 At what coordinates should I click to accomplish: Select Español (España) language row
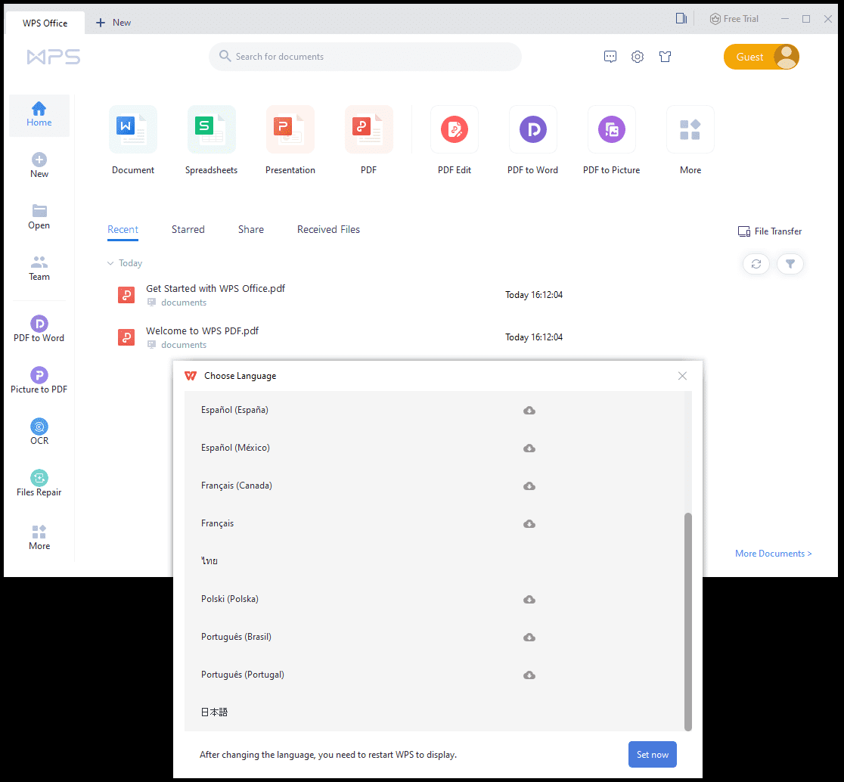pos(434,410)
